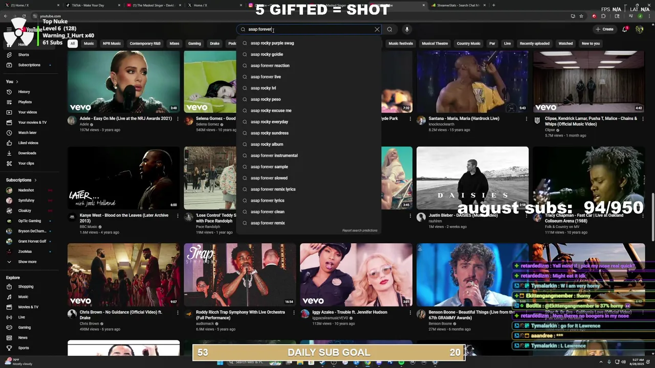Open Chris Brown No Guidance thumbnail
Screen dimensions: 655x368
pos(123,274)
